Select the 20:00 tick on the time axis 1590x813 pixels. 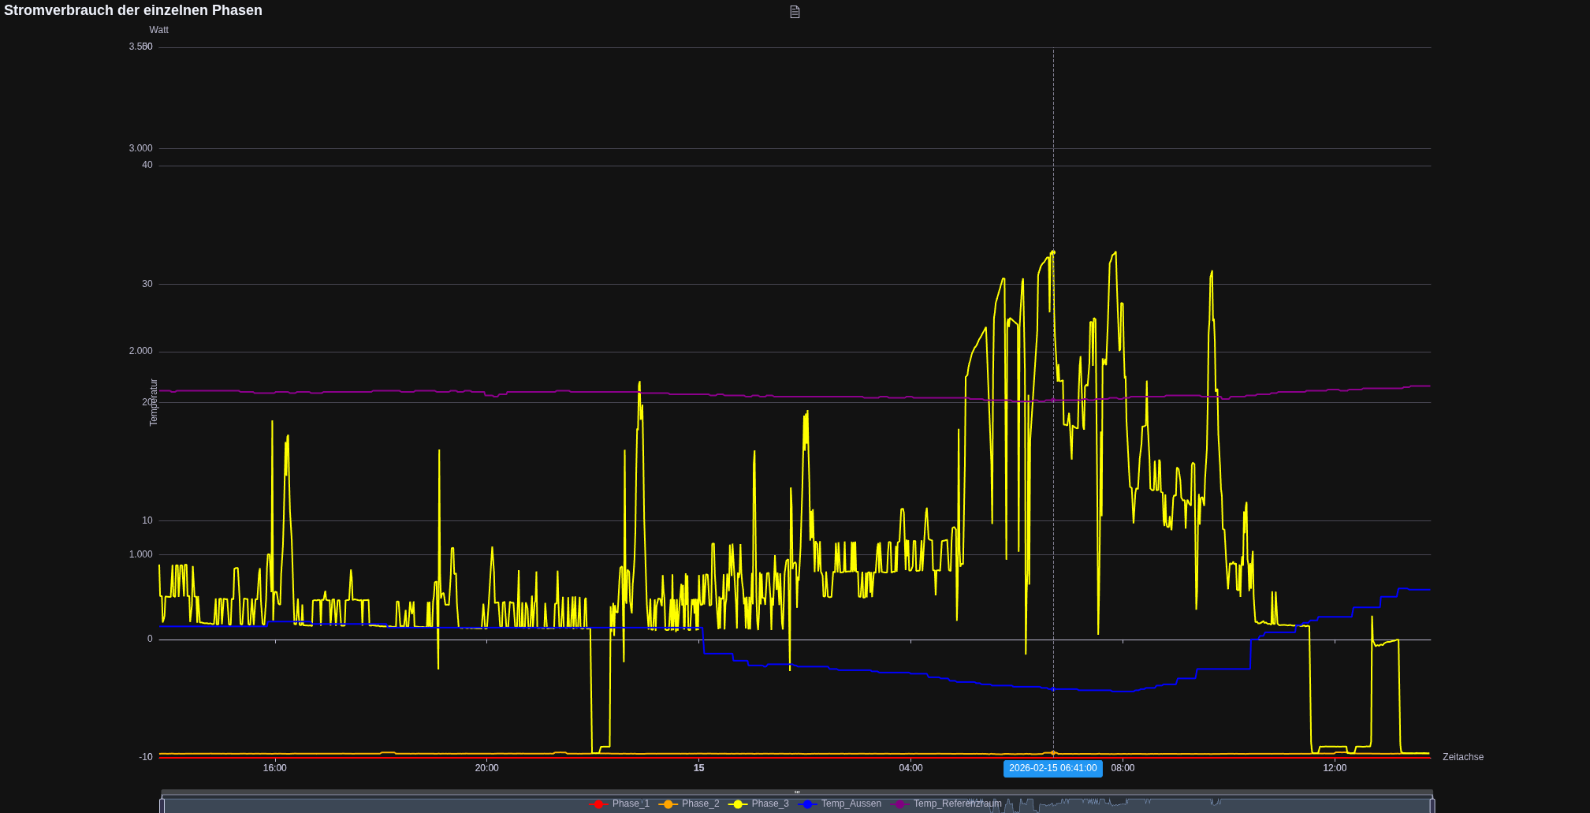click(x=486, y=768)
